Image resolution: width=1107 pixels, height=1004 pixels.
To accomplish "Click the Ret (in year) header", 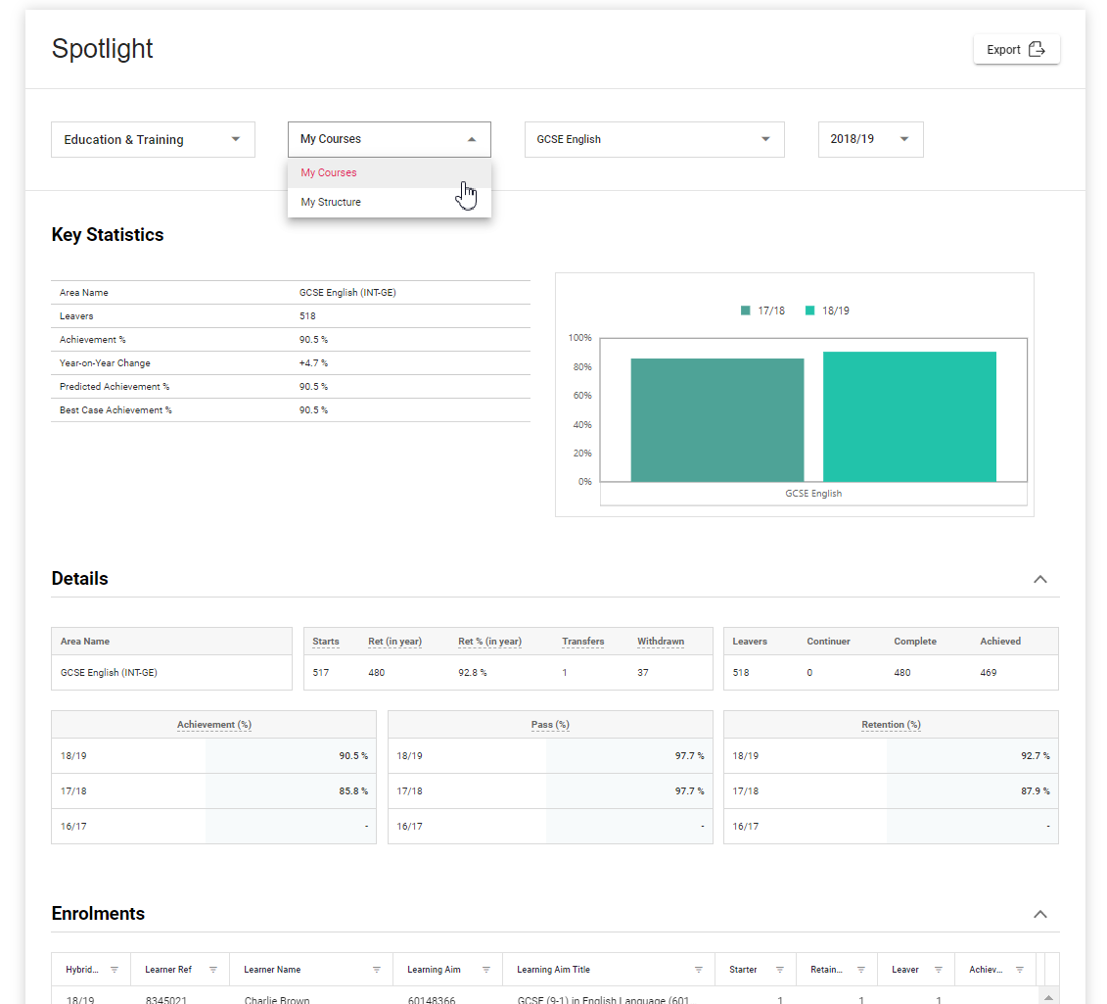I will [x=394, y=642].
